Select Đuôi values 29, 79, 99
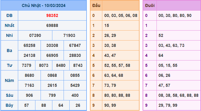 coord(168,105)
